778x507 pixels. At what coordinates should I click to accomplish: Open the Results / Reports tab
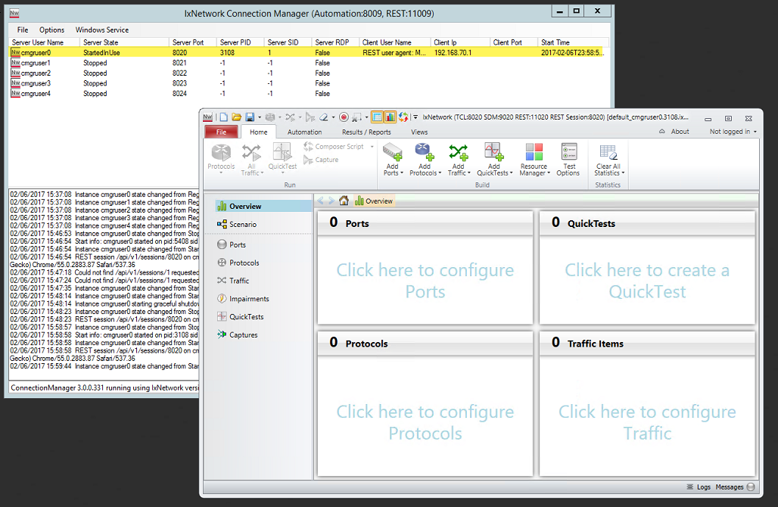click(x=366, y=132)
